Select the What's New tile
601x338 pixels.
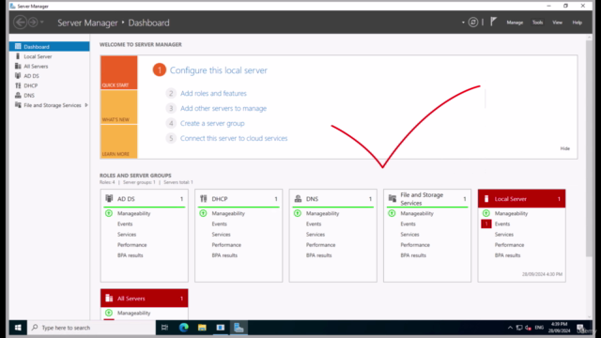[119, 107]
